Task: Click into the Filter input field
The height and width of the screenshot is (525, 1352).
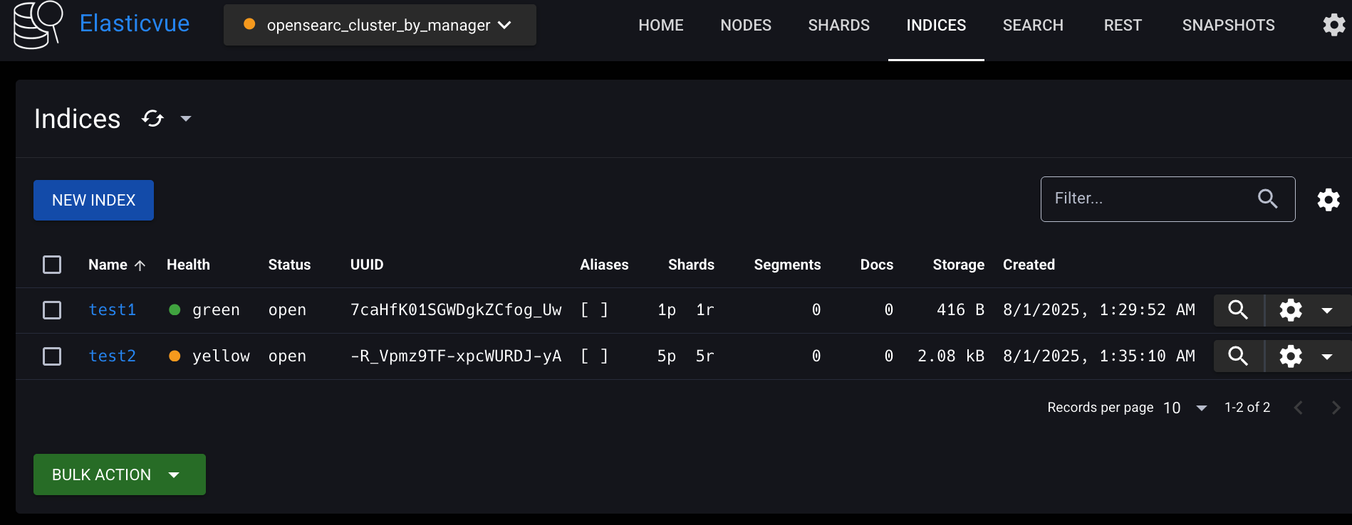Action: [x=1147, y=199]
